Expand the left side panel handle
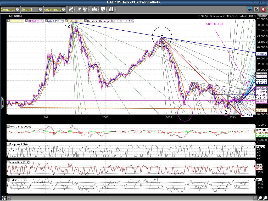The image size is (268, 201). coord(2,103)
